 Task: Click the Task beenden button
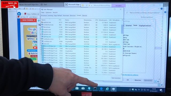(116, 78)
